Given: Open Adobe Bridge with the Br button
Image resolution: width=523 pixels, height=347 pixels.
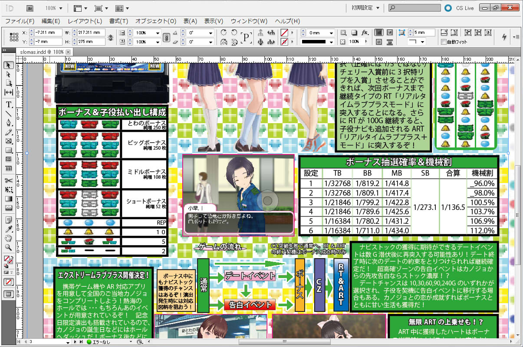Looking at the screenshot, I should (x=30, y=8).
